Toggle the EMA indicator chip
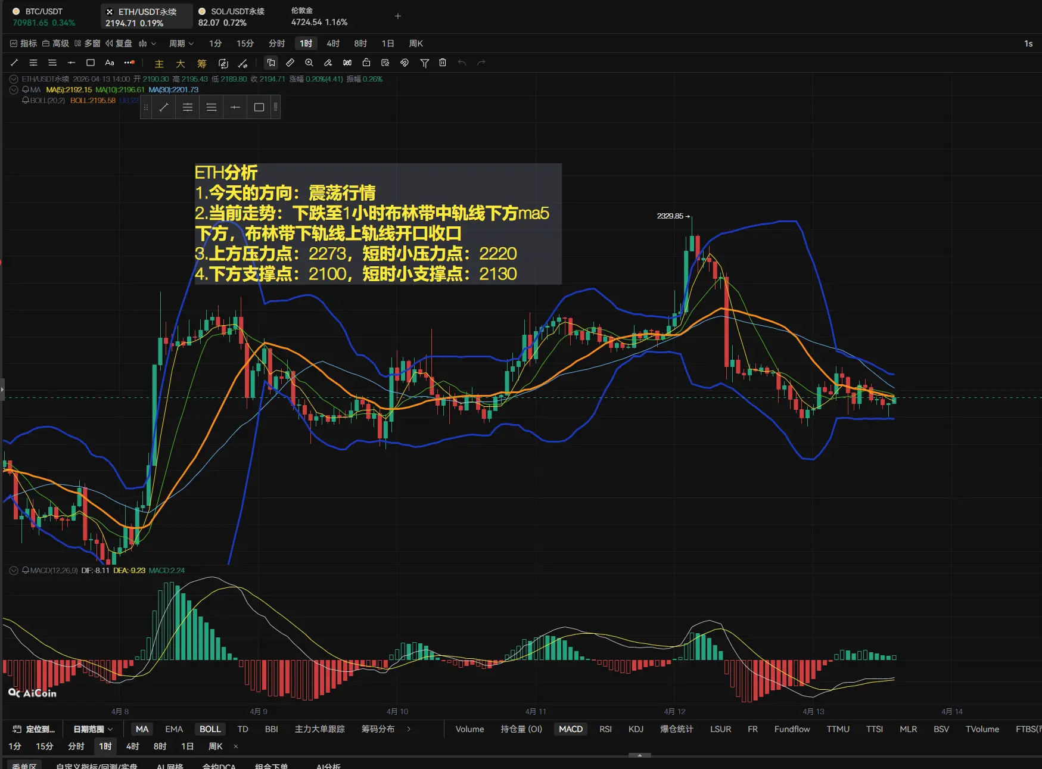The width and height of the screenshot is (1042, 769). pyautogui.click(x=174, y=729)
